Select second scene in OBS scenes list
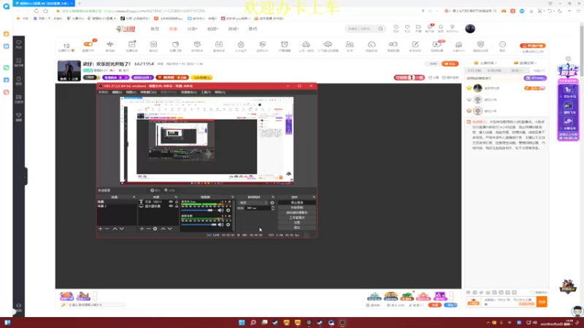Screen dimensions: 584x328 pyautogui.click(x=117, y=206)
